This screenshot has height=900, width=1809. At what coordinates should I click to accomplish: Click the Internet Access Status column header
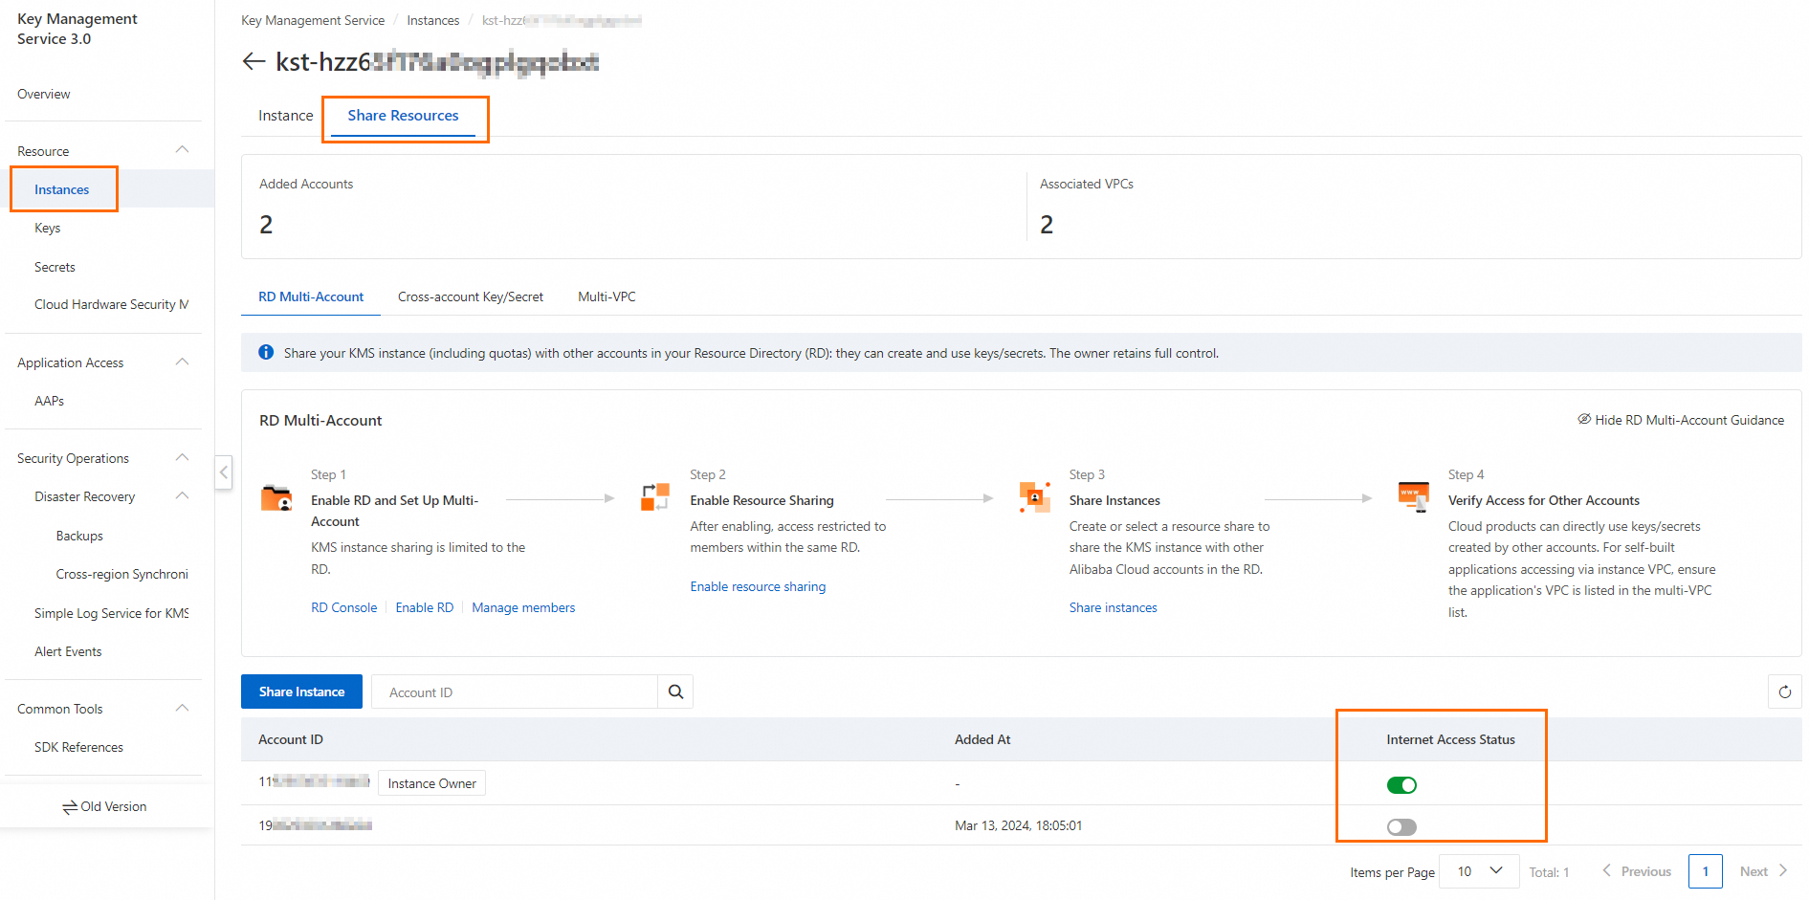1450,739
